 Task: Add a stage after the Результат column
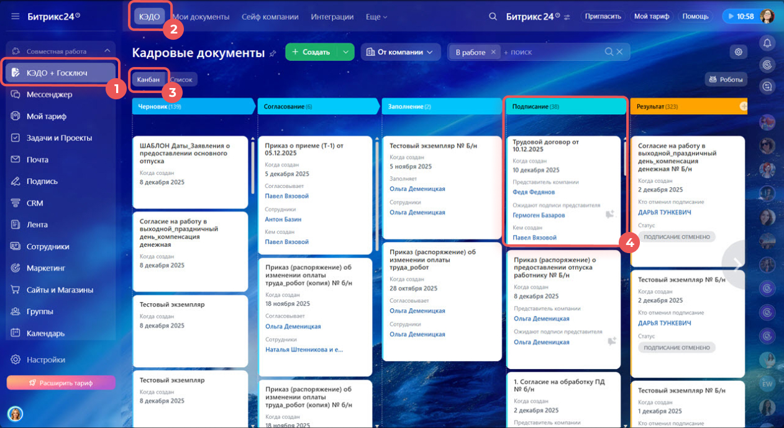pyautogui.click(x=743, y=107)
